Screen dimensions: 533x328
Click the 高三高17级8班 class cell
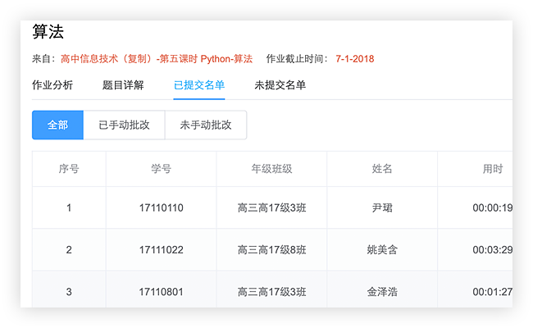click(x=271, y=250)
